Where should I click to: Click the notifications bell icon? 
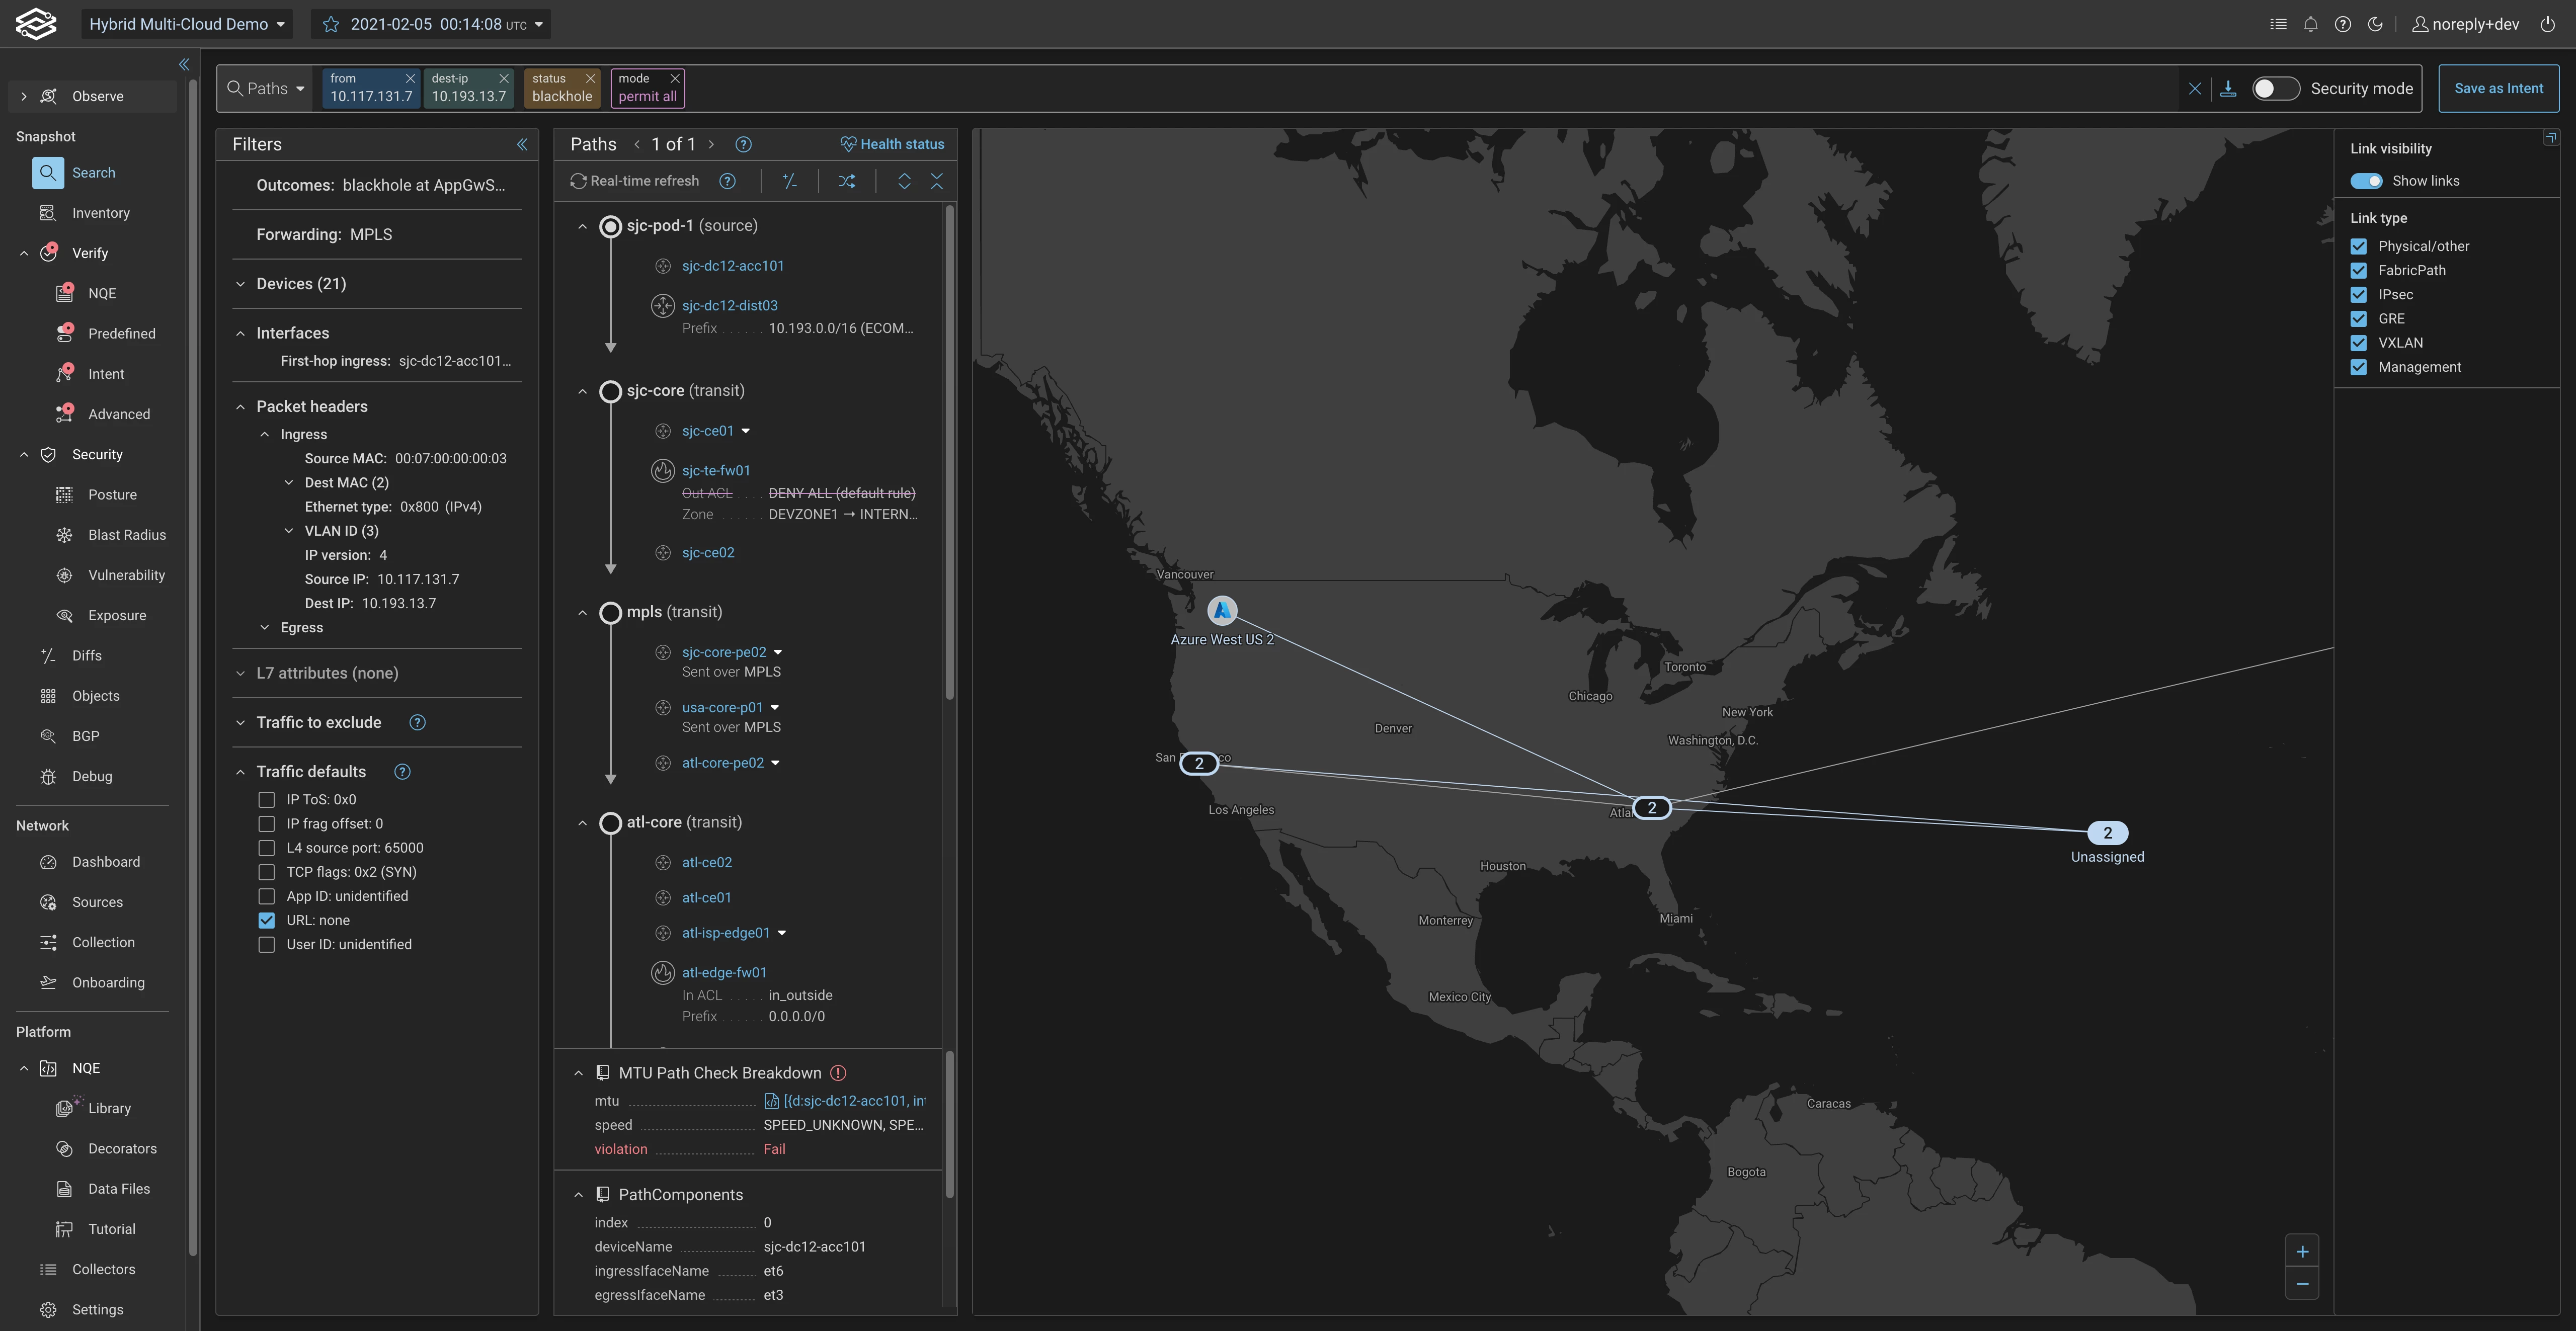[x=2310, y=24]
